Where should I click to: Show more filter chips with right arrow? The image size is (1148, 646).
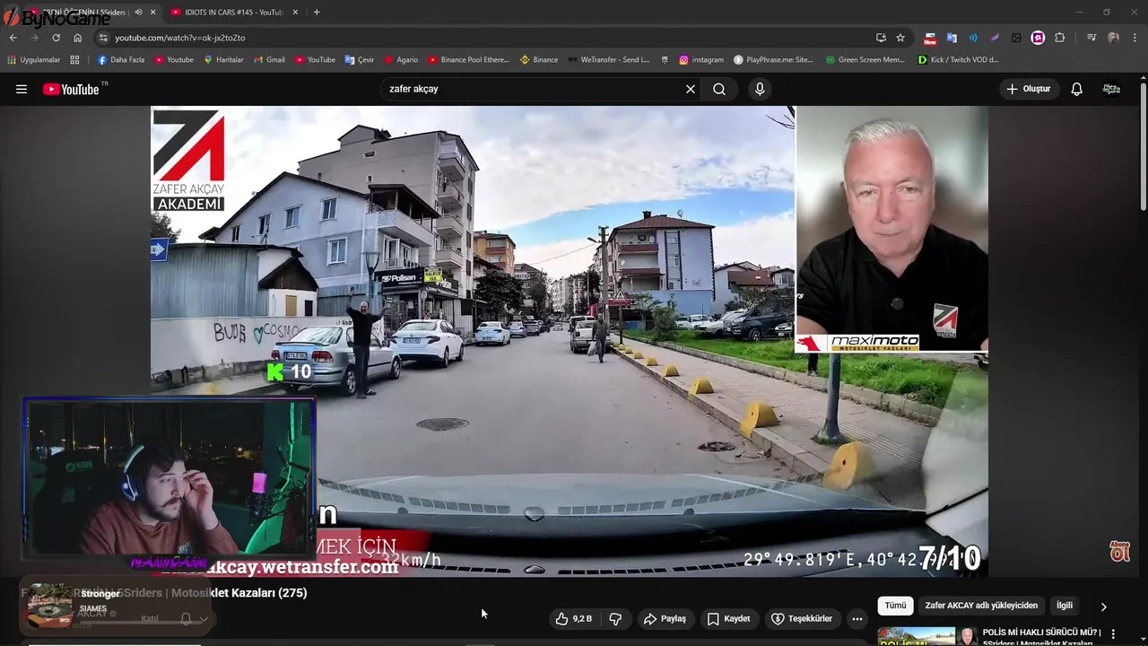pyautogui.click(x=1103, y=607)
